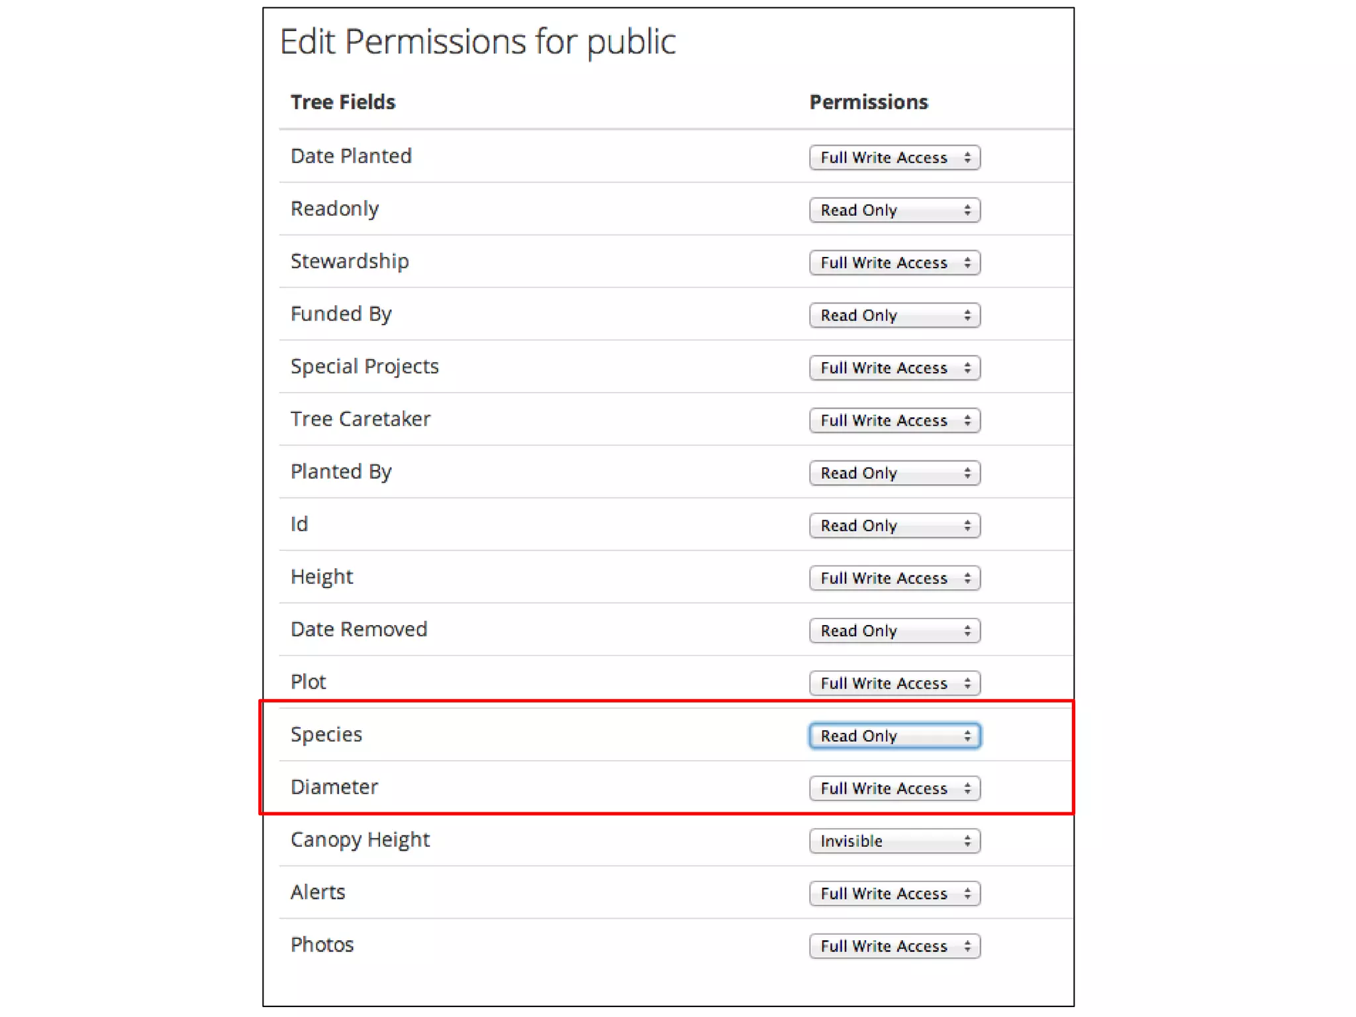Open Funded By permission dropdown

(x=894, y=315)
